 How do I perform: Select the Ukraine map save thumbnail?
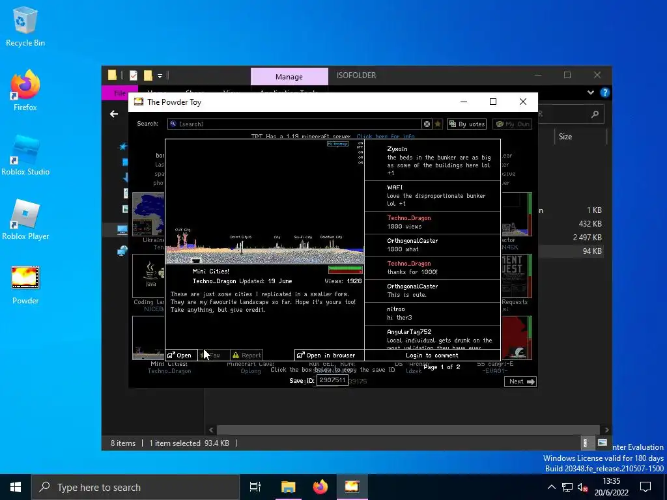pos(149,214)
